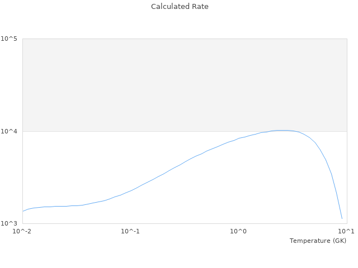Viewport: 358px width, 268px height.
Task: Select the 10^1 x-axis tick label
Action: click(346, 231)
